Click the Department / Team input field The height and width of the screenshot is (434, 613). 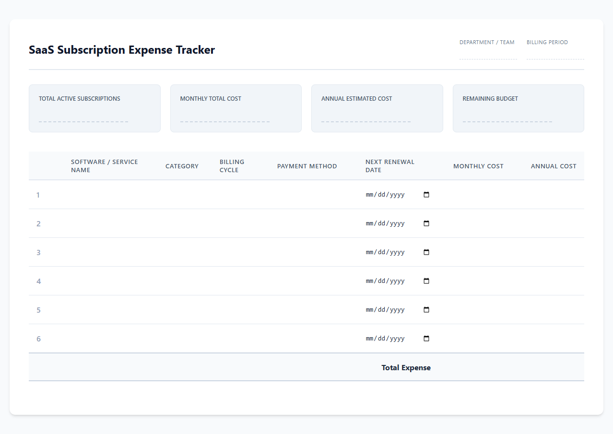(x=488, y=53)
